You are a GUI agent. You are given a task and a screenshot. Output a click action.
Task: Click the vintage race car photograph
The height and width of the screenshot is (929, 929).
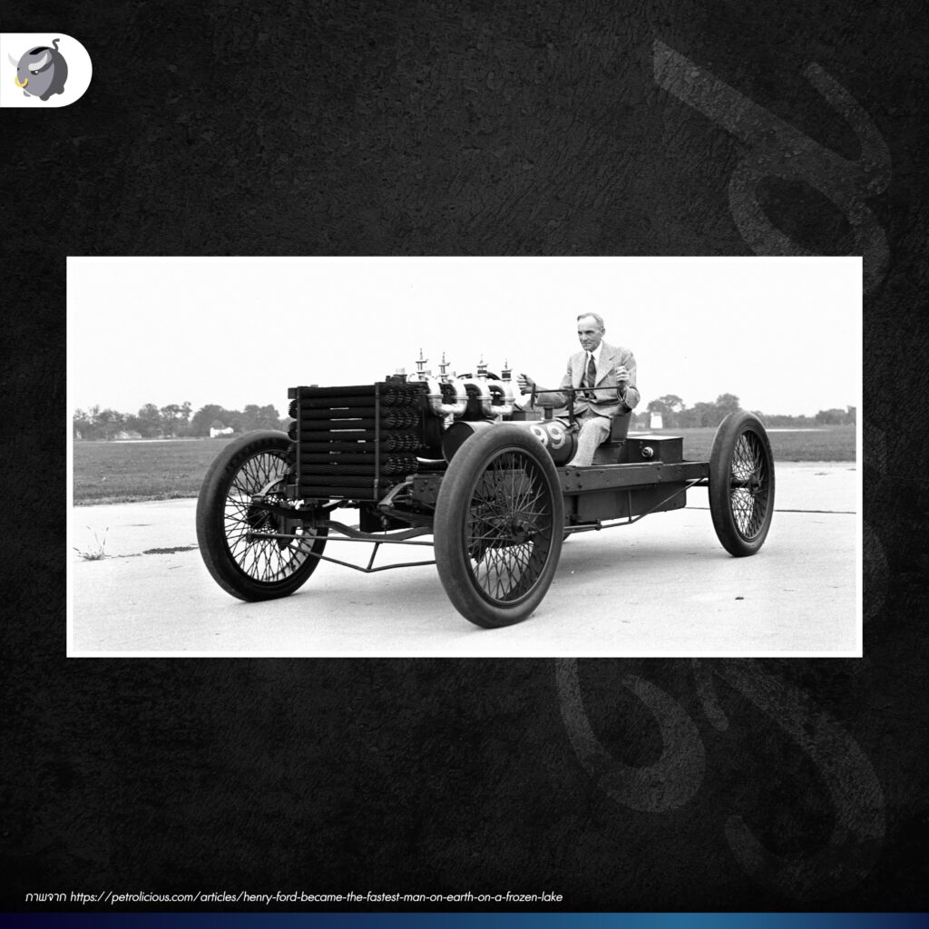[x=464, y=457]
